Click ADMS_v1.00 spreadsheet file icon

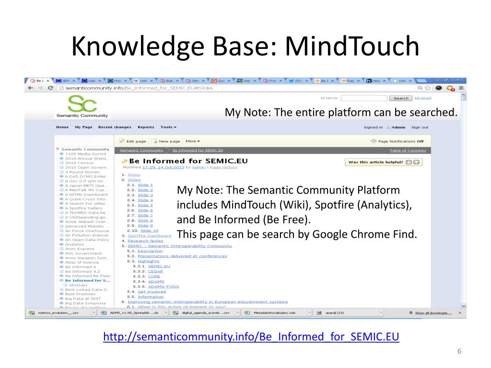[x=104, y=312]
